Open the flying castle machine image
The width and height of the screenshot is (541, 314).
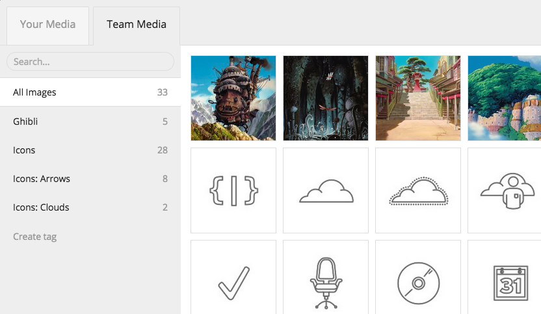point(233,98)
